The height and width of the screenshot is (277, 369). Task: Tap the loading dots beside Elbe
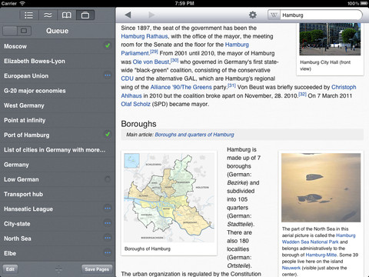click(x=108, y=252)
